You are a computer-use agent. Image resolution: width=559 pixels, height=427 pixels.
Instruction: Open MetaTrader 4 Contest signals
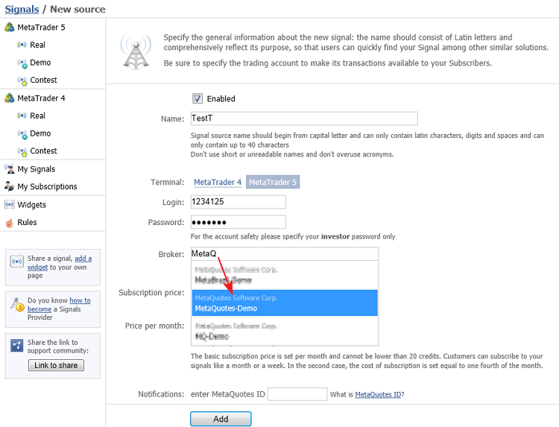[x=43, y=151]
